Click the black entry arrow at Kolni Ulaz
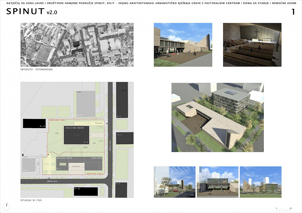Image resolution: width=302 pixels, height=213 pixels. tap(107, 124)
